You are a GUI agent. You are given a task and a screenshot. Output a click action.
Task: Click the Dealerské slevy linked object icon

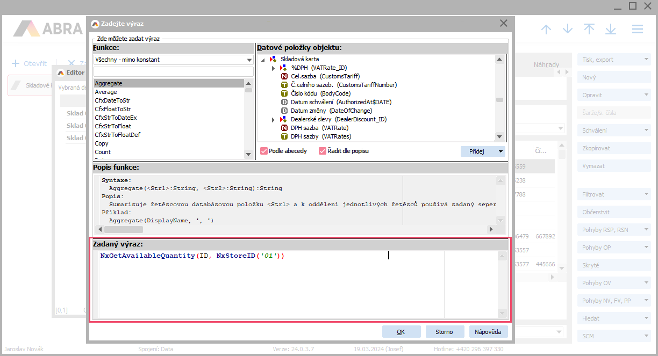click(283, 119)
